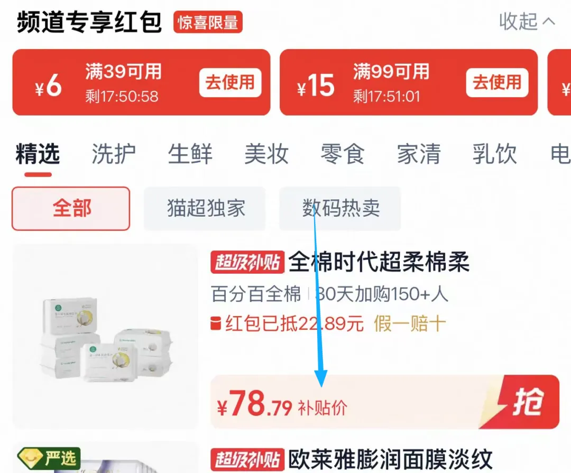Toggle the 数码热卖 filter chip
This screenshot has height=473, width=571.
click(x=340, y=209)
